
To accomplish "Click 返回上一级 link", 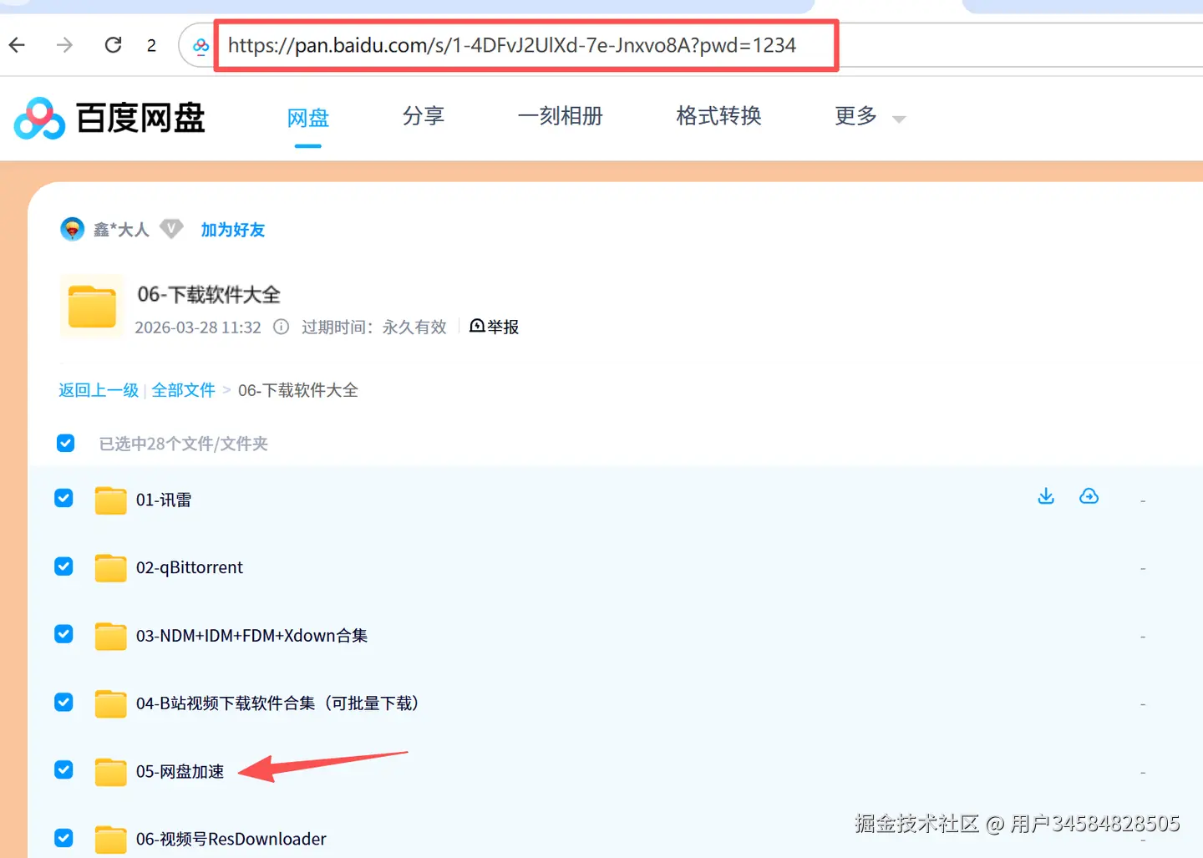I will 99,390.
